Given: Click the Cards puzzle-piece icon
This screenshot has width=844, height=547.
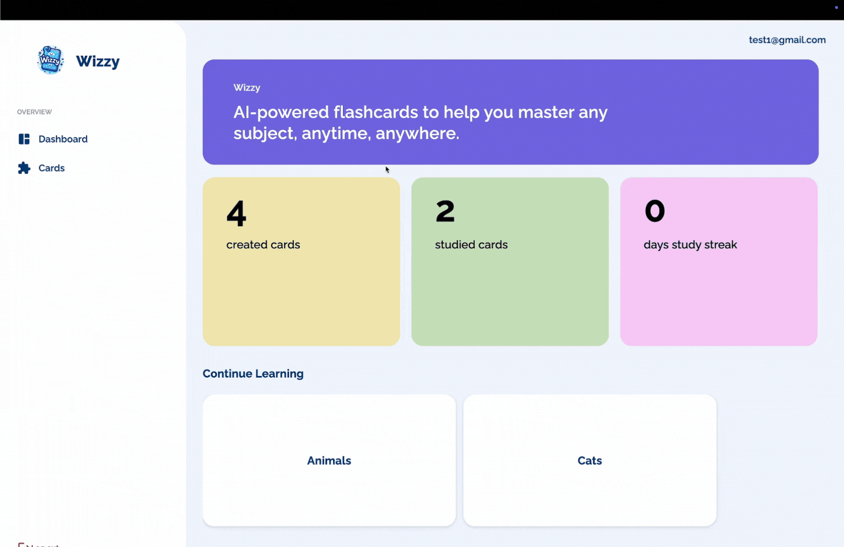Looking at the screenshot, I should (24, 168).
